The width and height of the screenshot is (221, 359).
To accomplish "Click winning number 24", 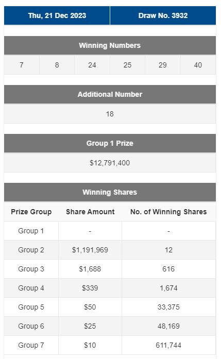I will click(x=92, y=65).
